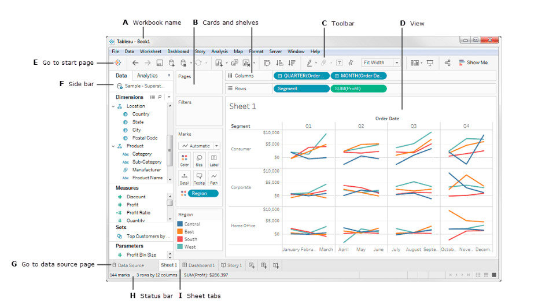538x303 pixels.
Task: Select the Profit Ratio measure
Action: click(138, 213)
